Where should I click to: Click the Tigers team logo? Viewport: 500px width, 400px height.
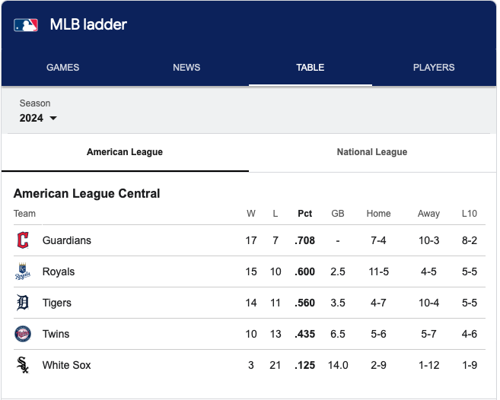pyautogui.click(x=23, y=303)
